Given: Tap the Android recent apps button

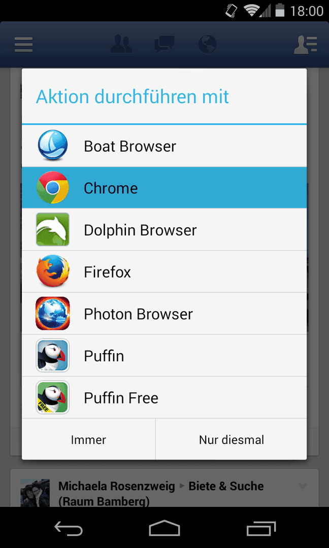Looking at the screenshot, I should (x=261, y=528).
